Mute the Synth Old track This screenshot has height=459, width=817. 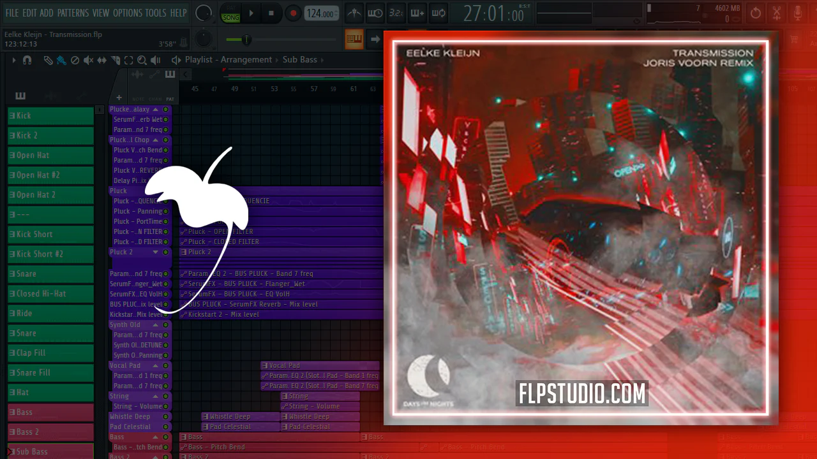(x=166, y=325)
